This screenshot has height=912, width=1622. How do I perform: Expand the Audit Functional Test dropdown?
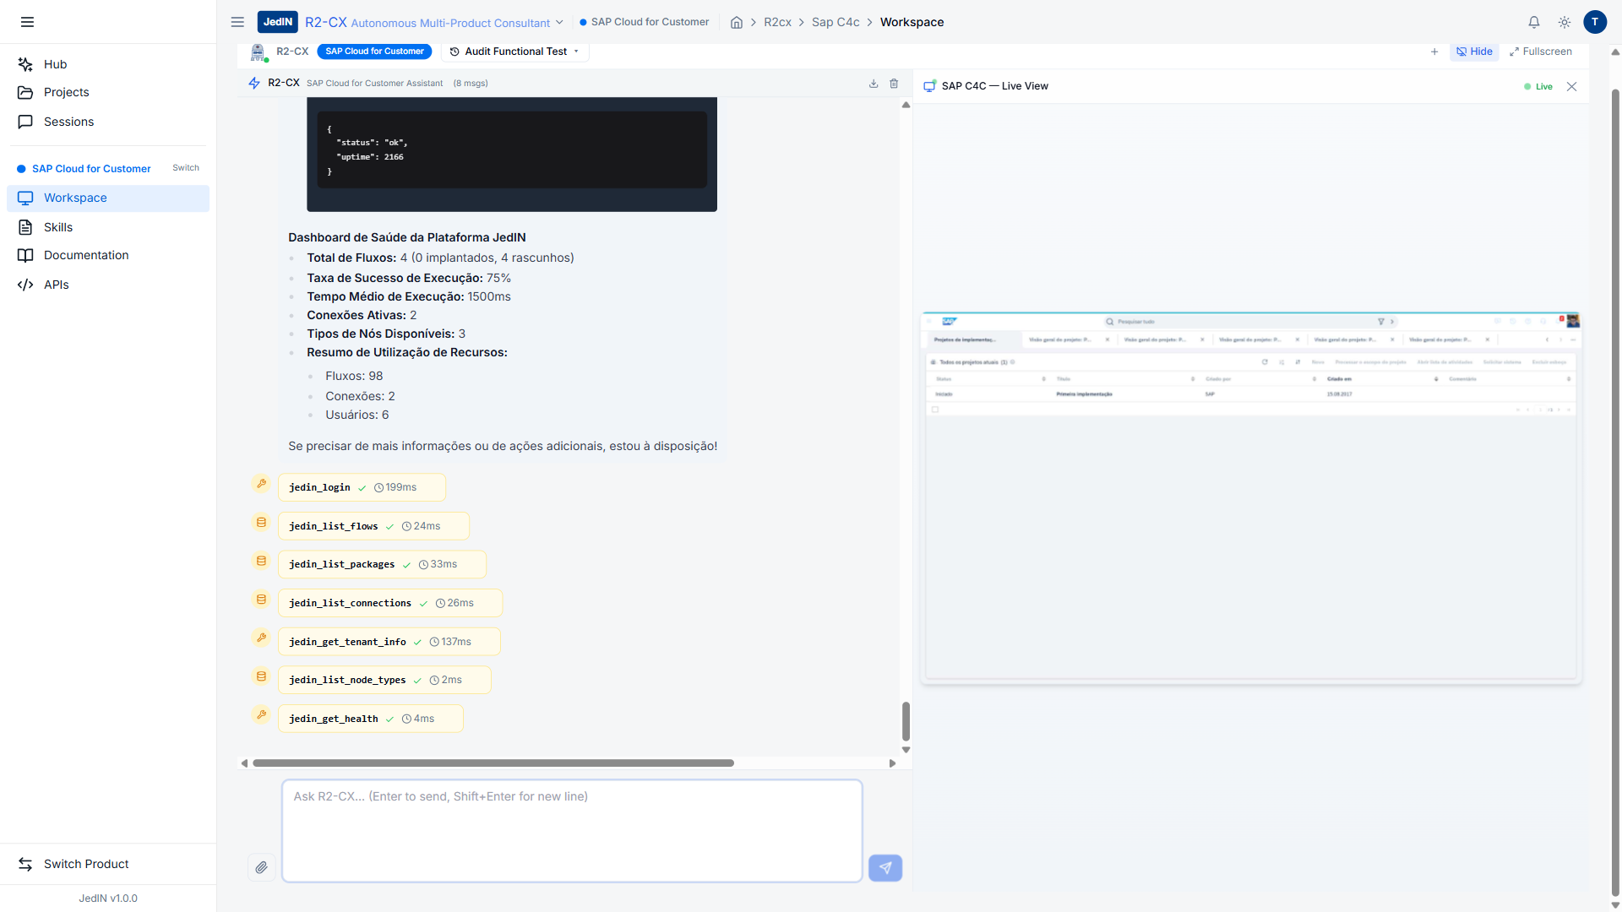(514, 52)
